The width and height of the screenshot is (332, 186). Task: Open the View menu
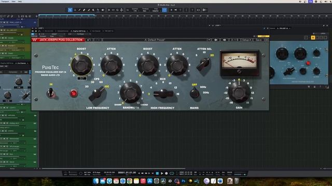[x=13, y=1]
